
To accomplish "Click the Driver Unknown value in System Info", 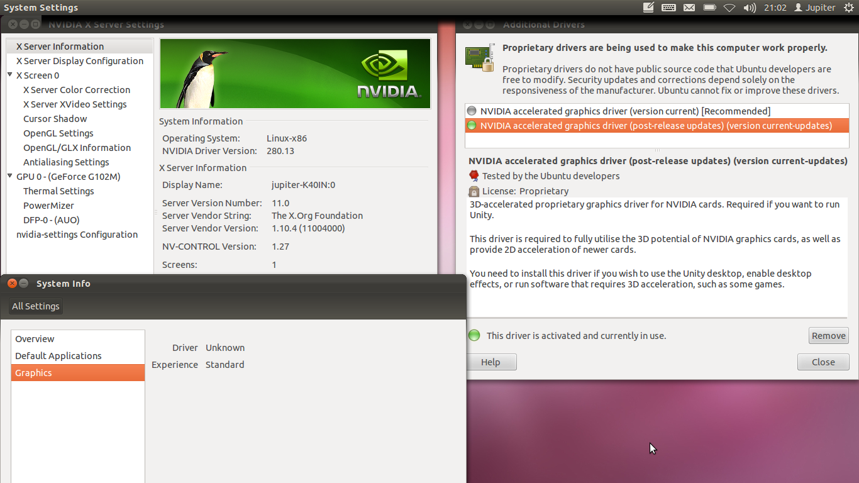I will coord(225,348).
